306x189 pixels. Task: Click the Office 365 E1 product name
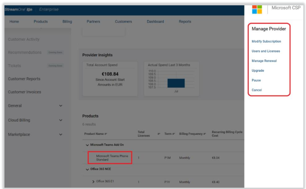(x=105, y=181)
